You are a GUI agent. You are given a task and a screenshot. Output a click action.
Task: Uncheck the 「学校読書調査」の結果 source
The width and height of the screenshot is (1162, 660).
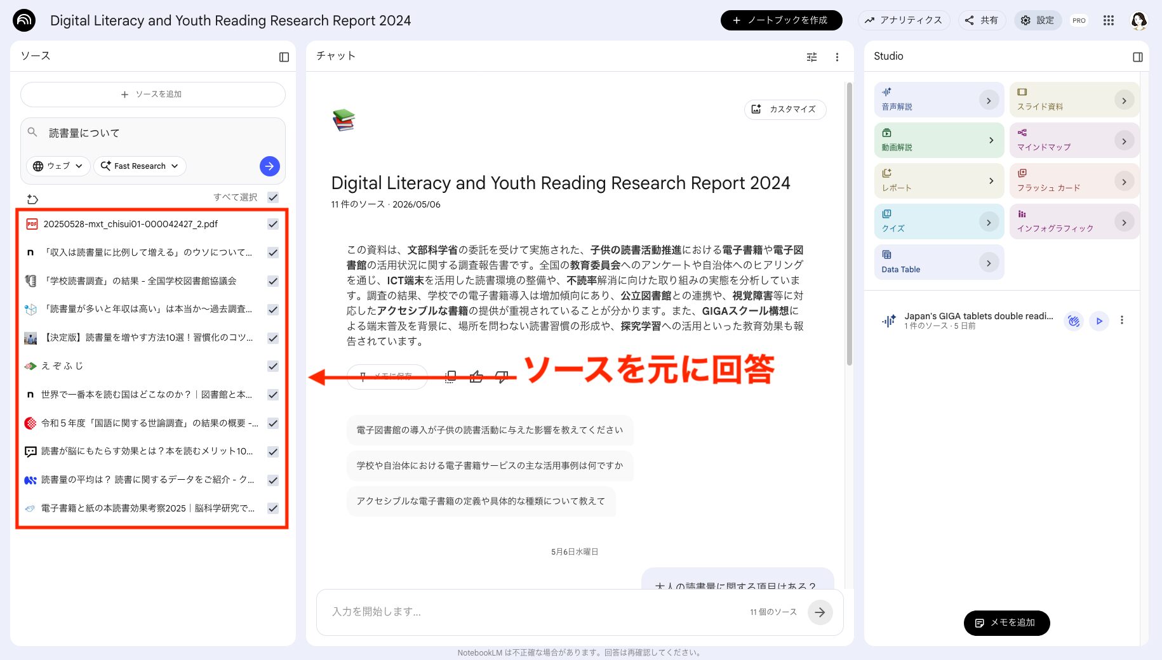(x=273, y=281)
